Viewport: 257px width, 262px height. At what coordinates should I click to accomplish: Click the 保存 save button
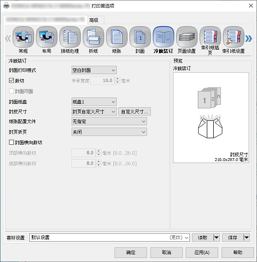(233, 237)
